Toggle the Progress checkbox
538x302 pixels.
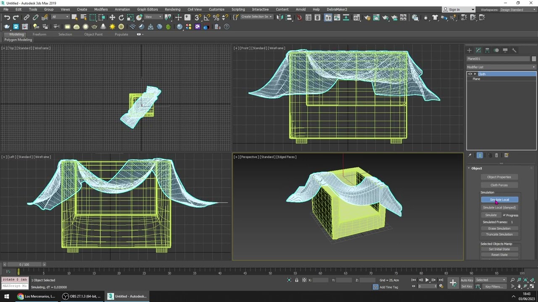point(504,215)
